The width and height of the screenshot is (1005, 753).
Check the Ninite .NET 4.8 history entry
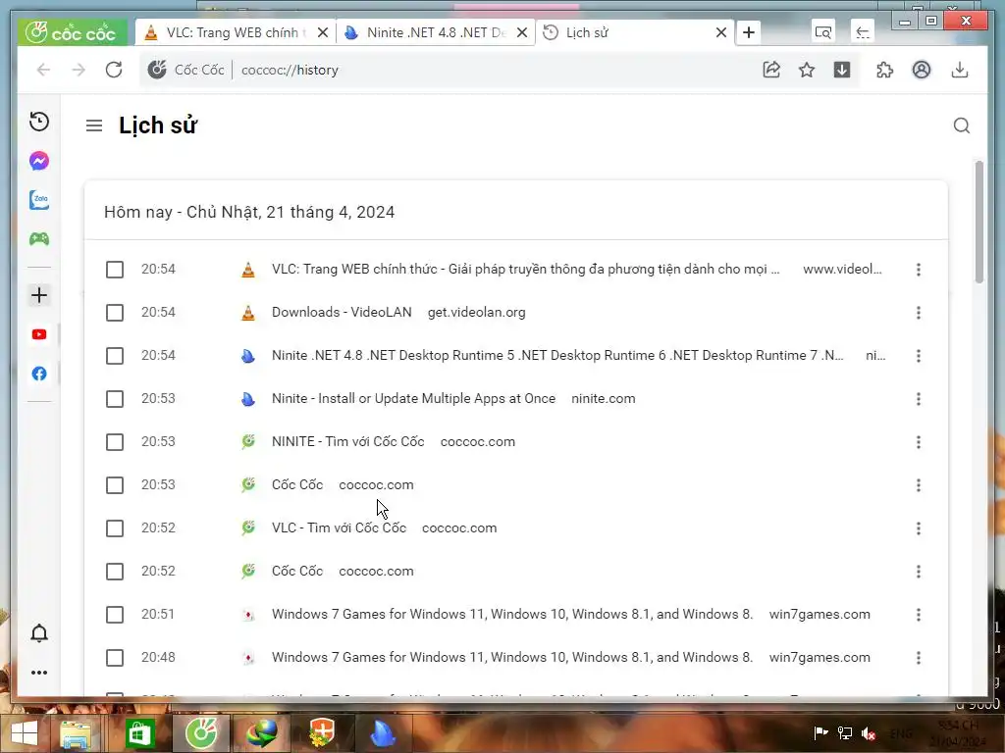pyautogui.click(x=115, y=355)
